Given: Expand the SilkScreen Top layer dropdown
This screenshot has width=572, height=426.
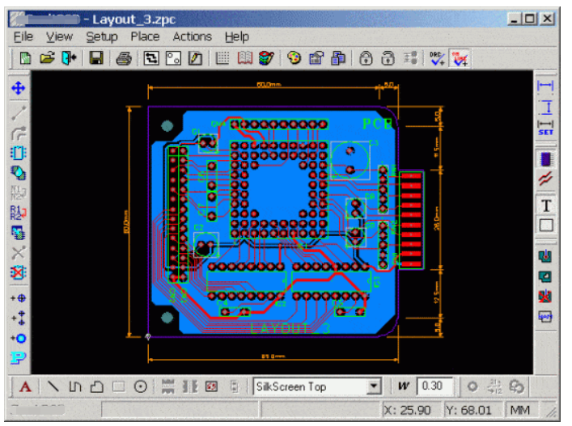Looking at the screenshot, I should click(x=373, y=386).
